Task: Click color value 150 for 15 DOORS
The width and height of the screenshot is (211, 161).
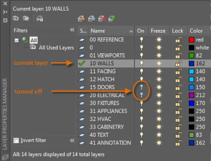Action: (200, 87)
